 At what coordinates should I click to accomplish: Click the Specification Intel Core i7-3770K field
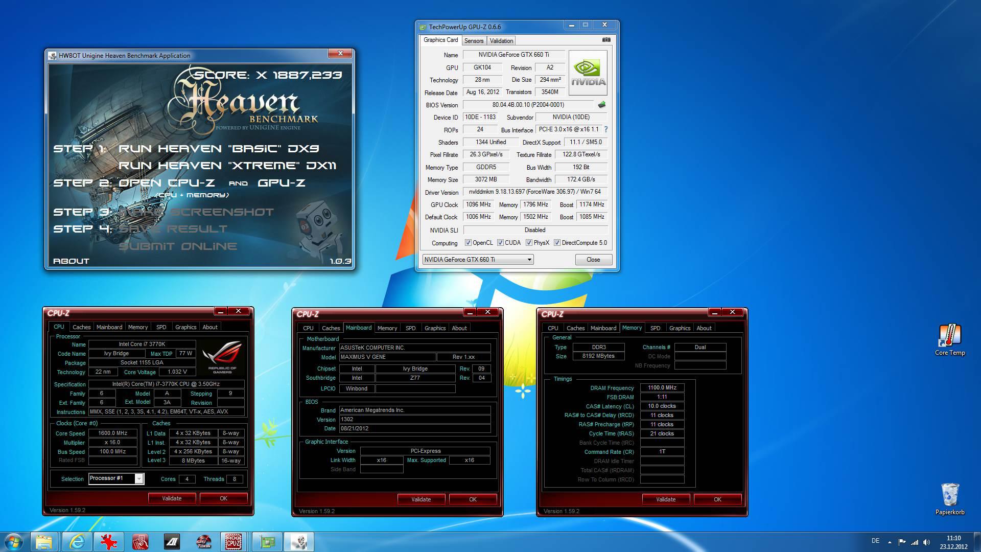(166, 384)
